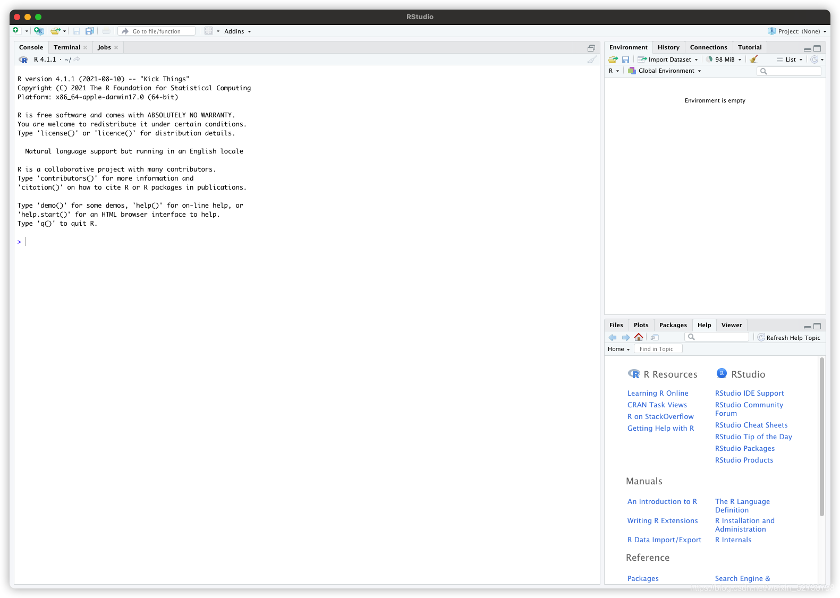Switch to the Plots tab

(641, 325)
